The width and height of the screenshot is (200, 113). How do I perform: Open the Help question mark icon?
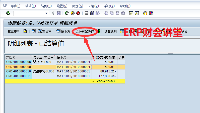(x=145, y=13)
